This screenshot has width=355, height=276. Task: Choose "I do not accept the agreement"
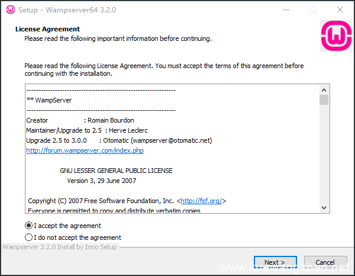[29, 238]
